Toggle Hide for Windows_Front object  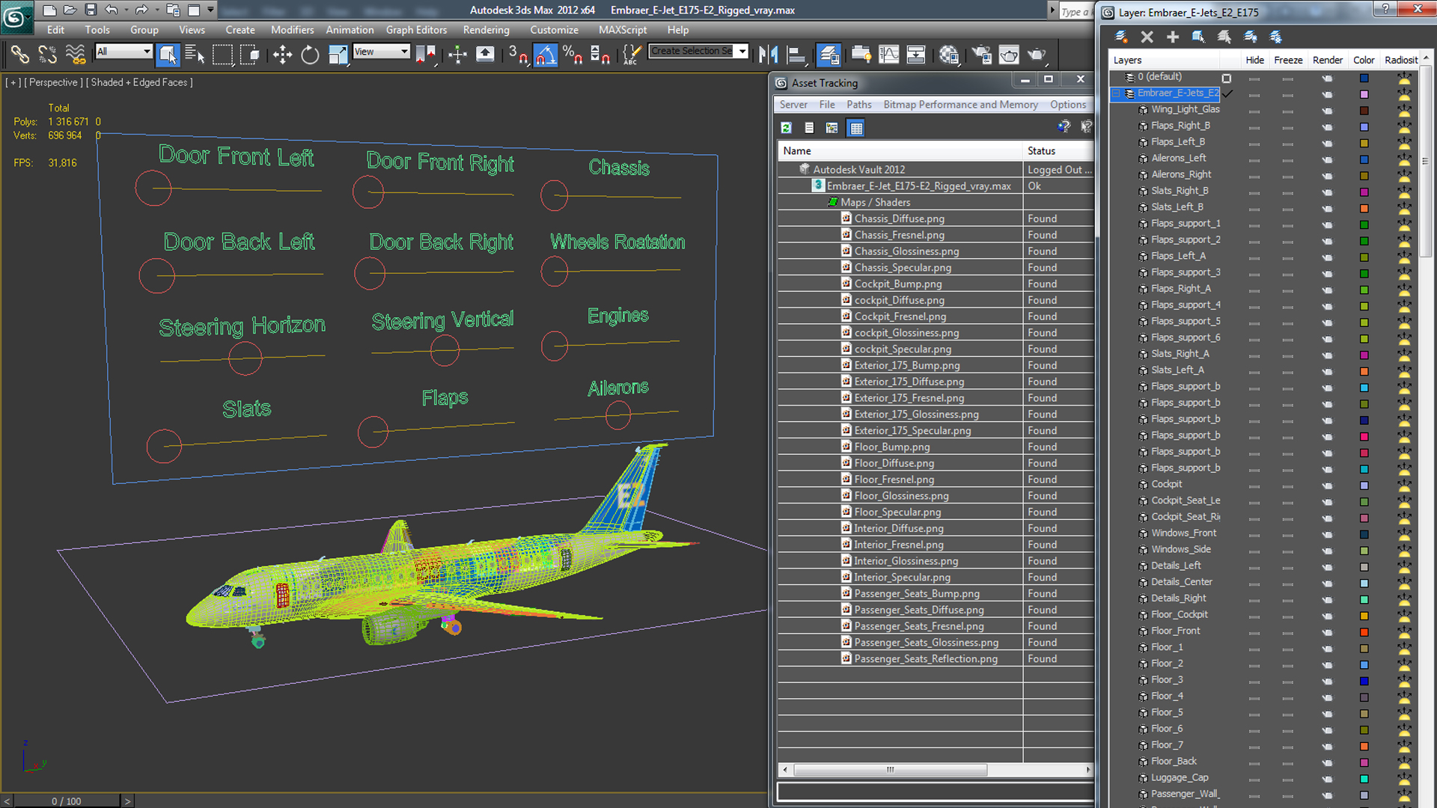1254,534
